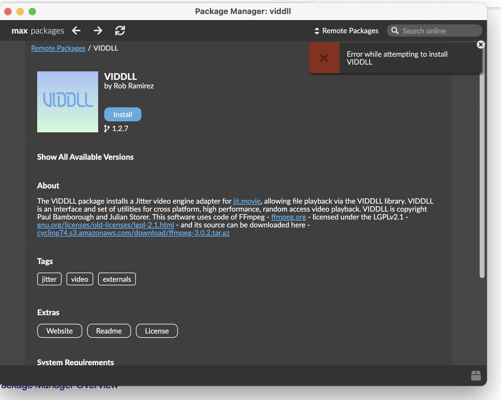
Task: Open the gnu.org LGPL 2.1 license link
Action: (105, 225)
